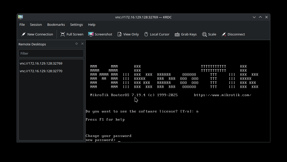Click 'Remote Desktops' panel title
The height and width of the screenshot is (162, 287).
[32, 44]
